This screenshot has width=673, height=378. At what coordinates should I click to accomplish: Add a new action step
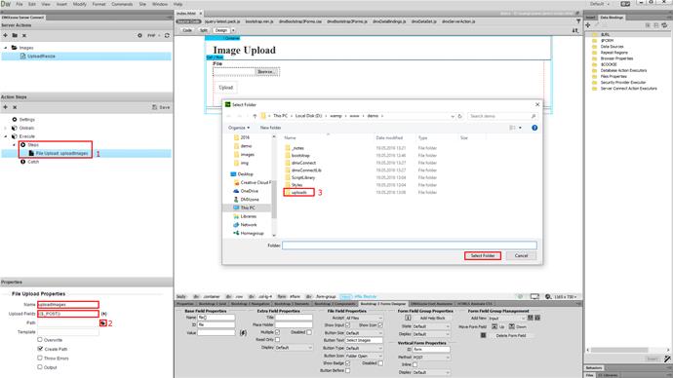(5, 107)
